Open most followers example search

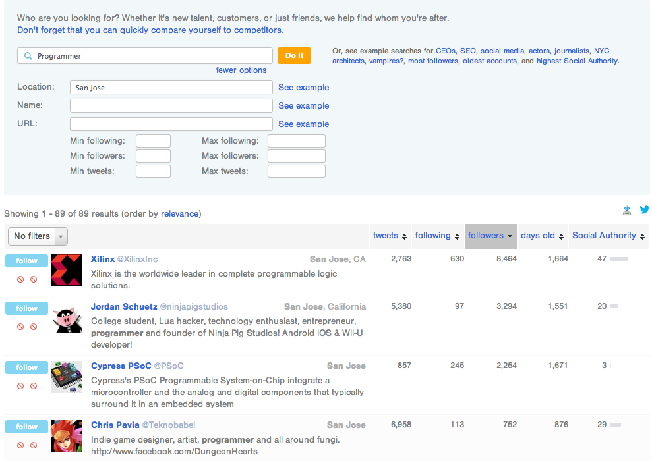pos(433,61)
